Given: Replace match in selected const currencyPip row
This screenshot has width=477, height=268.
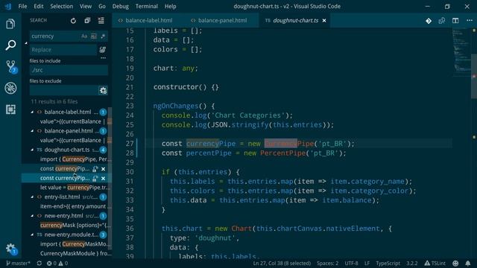Looking at the screenshot, I should click(x=95, y=179).
